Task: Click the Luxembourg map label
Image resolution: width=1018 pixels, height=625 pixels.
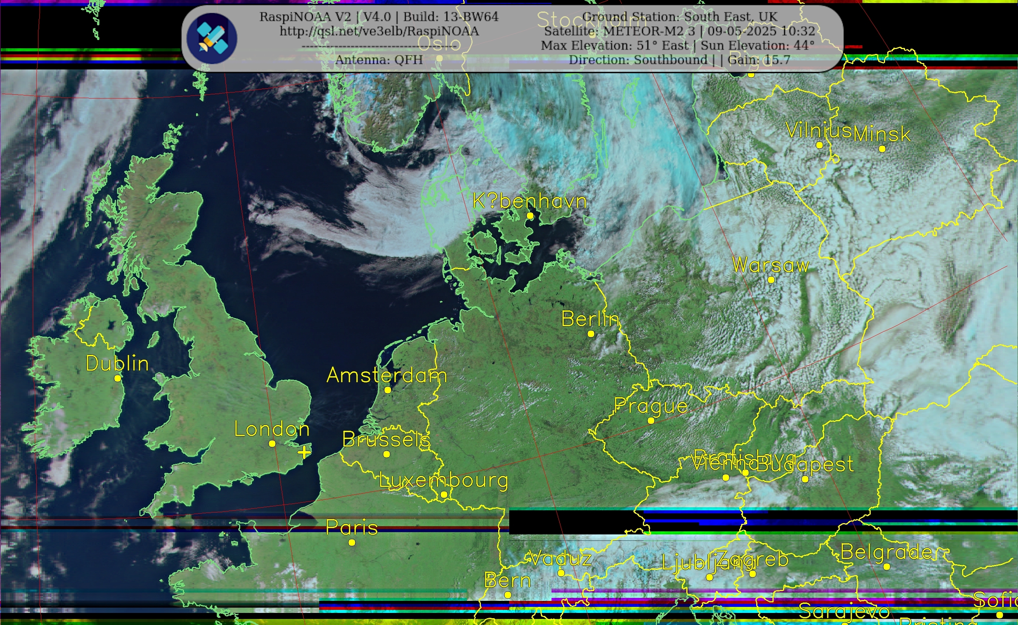Action: coord(443,481)
